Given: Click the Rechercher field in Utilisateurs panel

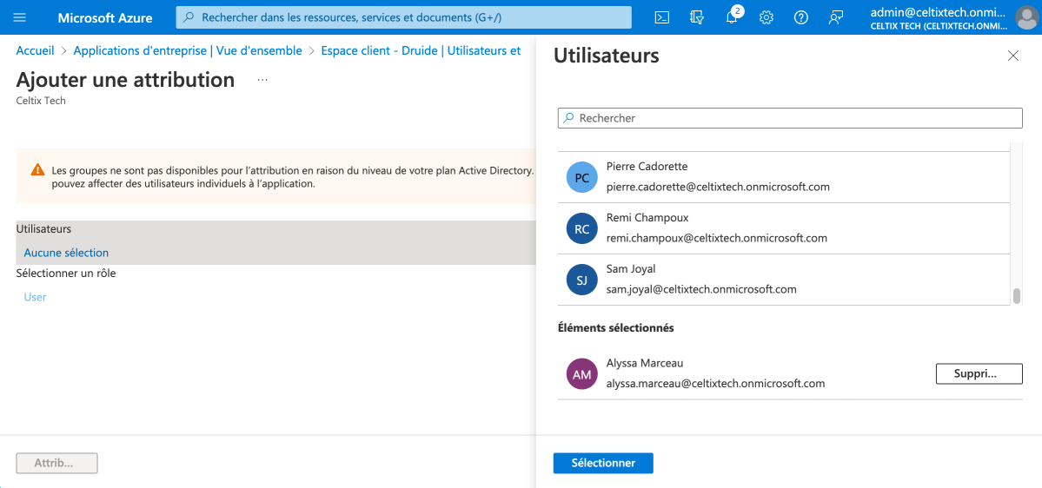Looking at the screenshot, I should pos(789,118).
